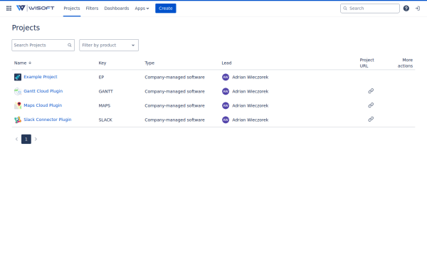Click the Wisoft logo
427x267 pixels.
tap(36, 8)
